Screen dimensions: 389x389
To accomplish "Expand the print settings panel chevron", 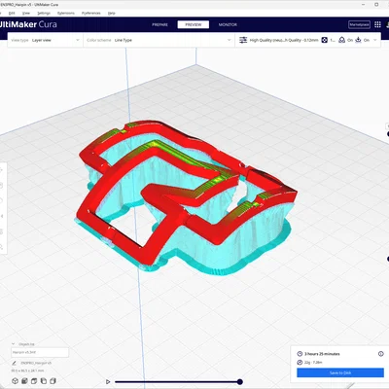I will pos(375,40).
